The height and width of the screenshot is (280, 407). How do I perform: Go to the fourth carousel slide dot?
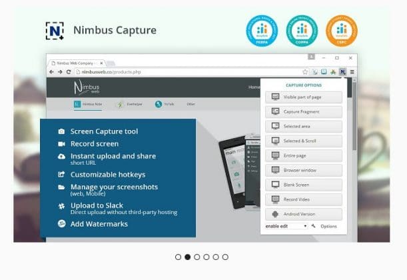point(206,257)
